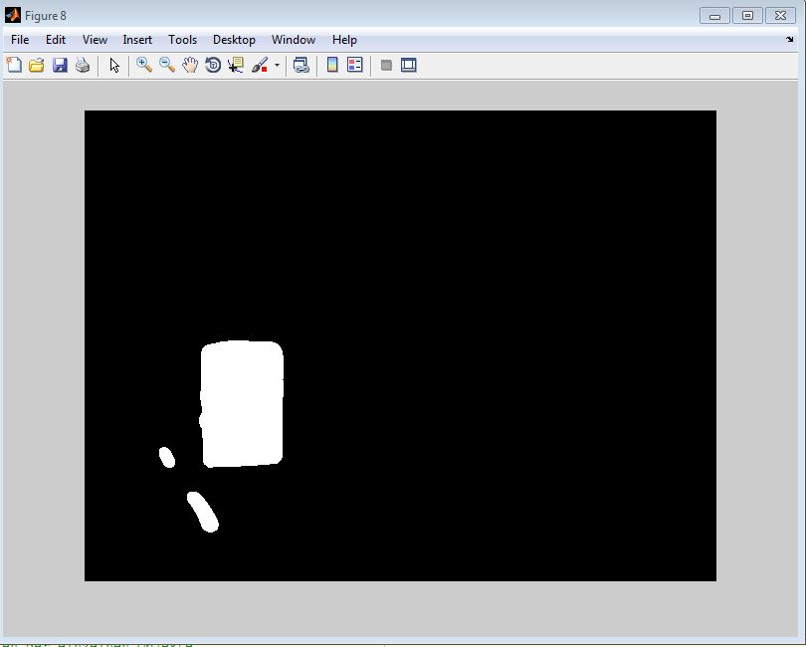Print the figure with the printer icon
Screen dimensions: 806x647
(x=83, y=66)
